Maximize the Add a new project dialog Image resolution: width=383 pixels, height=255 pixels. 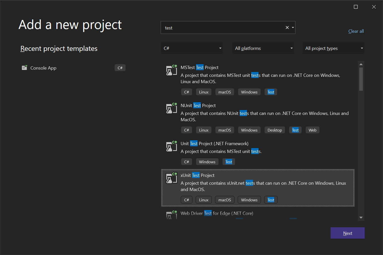(356, 7)
